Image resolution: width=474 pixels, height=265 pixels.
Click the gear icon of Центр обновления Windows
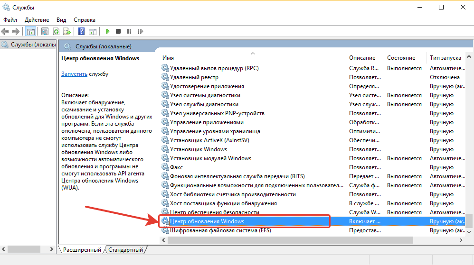click(165, 221)
